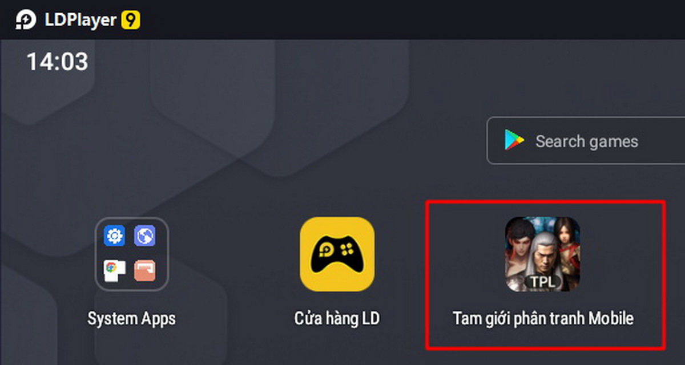Viewport: 685px width, 365px height.
Task: Click the Tam giới phân tranh Mobile label
Action: click(543, 318)
